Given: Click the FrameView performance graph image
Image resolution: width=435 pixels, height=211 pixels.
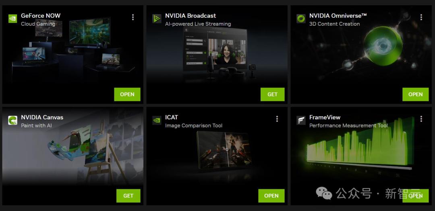Looking at the screenshot, I should pos(360,145).
